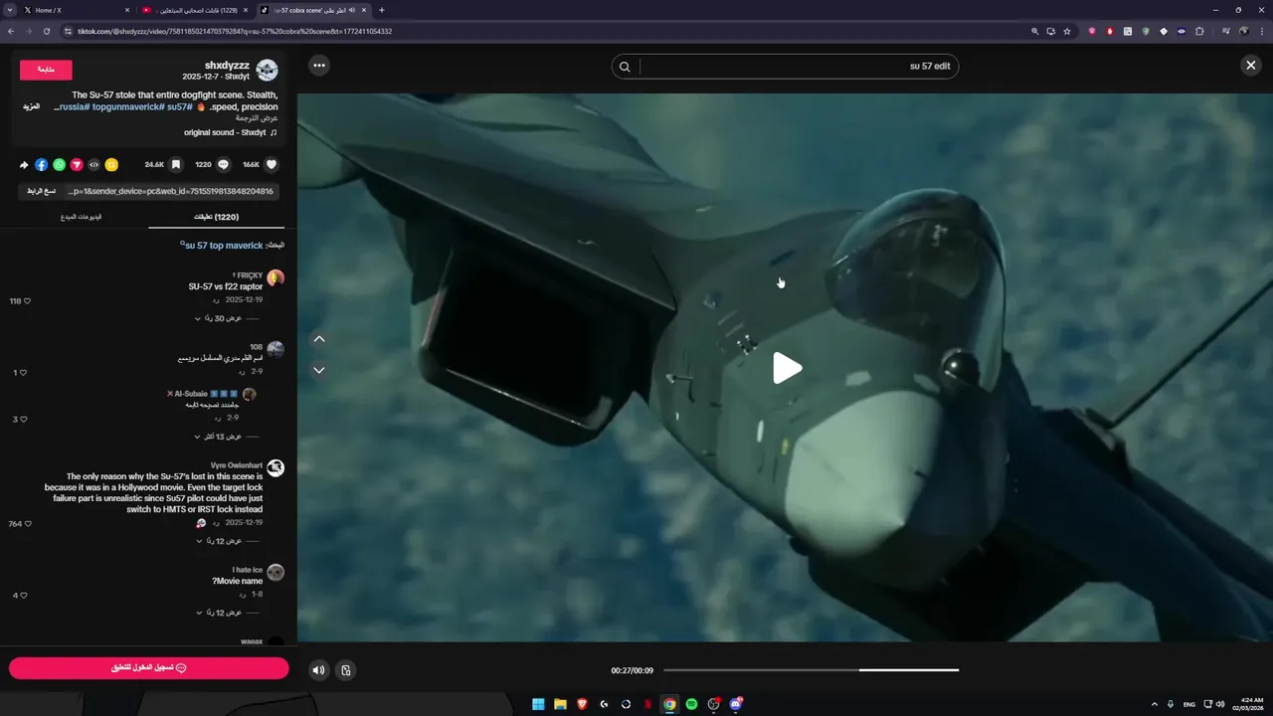
Task: Click the copy link button
Action: pyautogui.click(x=41, y=191)
